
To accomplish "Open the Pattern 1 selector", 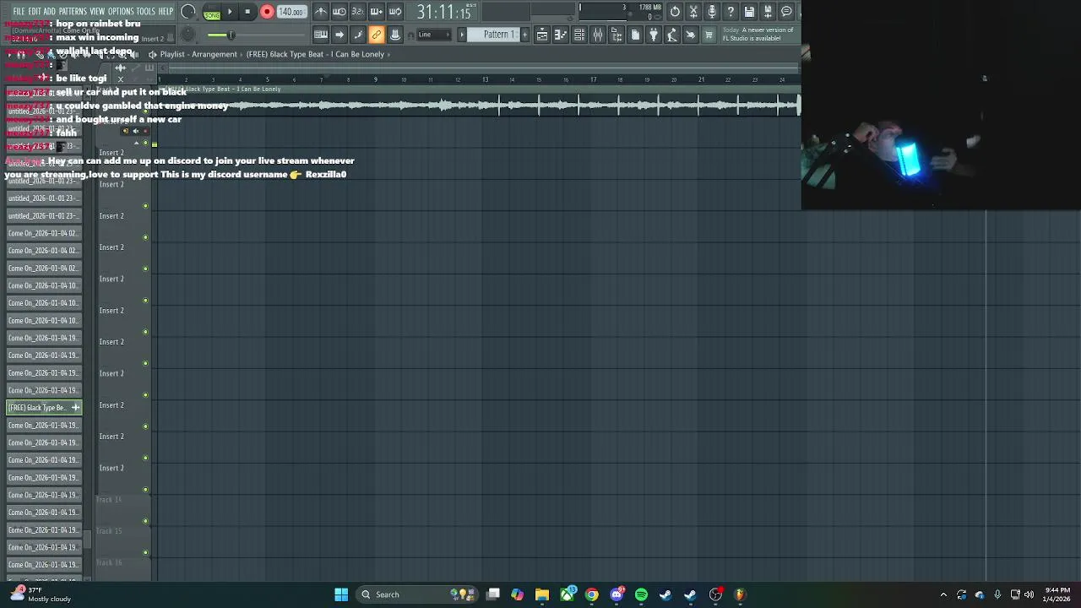I will pyautogui.click(x=494, y=35).
